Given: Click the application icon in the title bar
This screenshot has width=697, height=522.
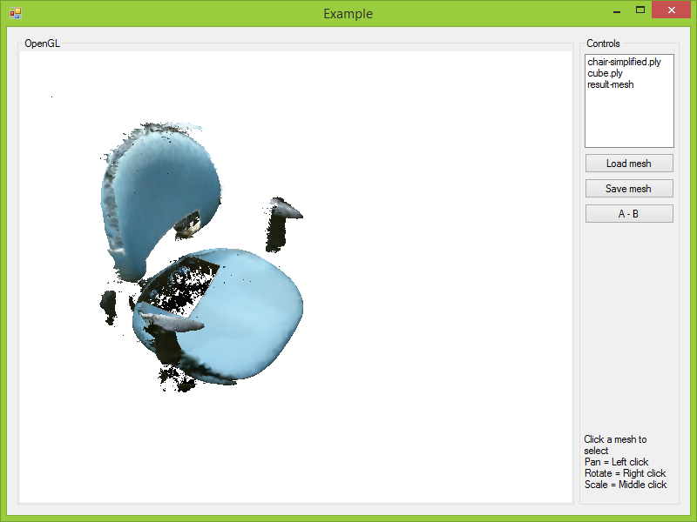Looking at the screenshot, I should (15, 13).
